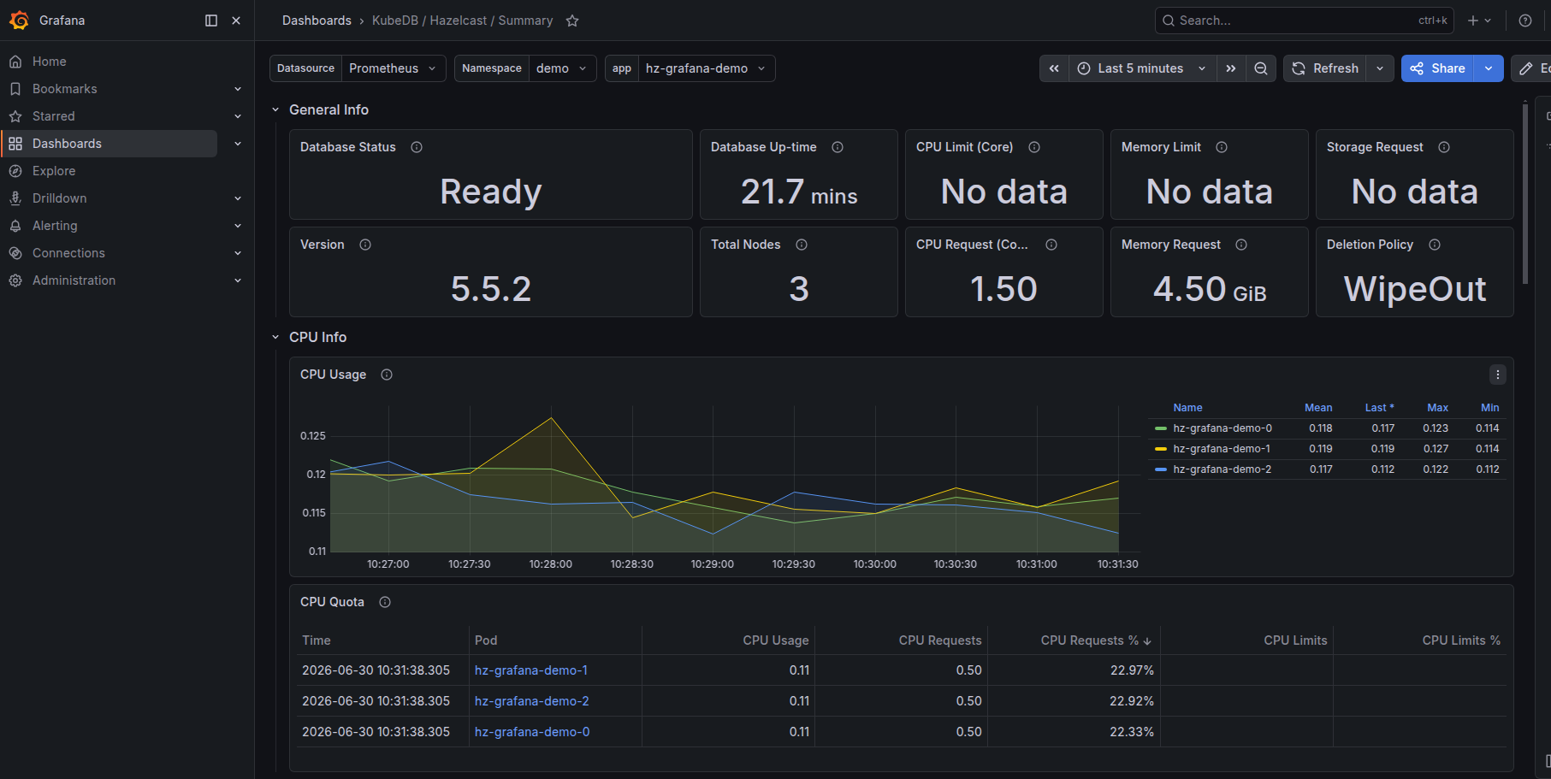Sort legend by Max column
This screenshot has width=1551, height=779.
pyautogui.click(x=1437, y=408)
